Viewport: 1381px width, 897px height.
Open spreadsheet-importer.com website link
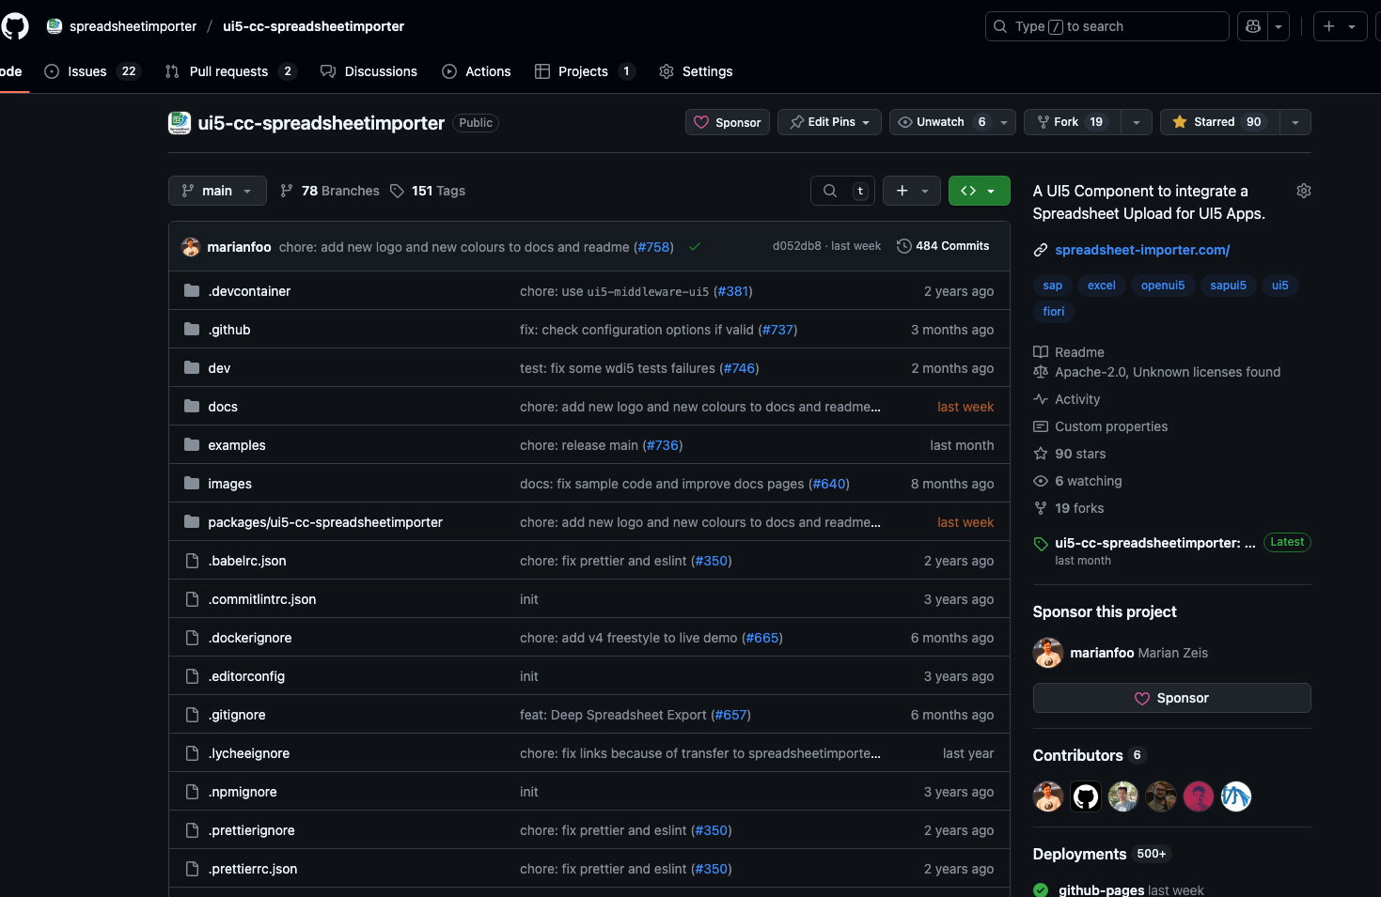(1142, 250)
